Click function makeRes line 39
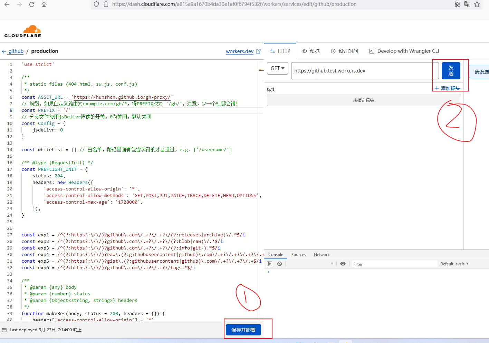This screenshot has height=343, width=489. [93, 314]
